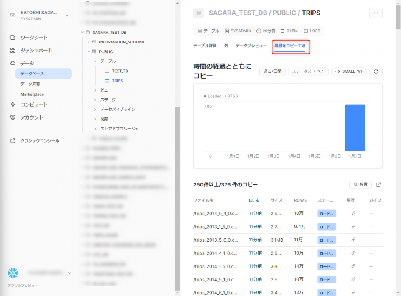
Task: Click the database tree panel scrollbar
Action: click(178, 199)
